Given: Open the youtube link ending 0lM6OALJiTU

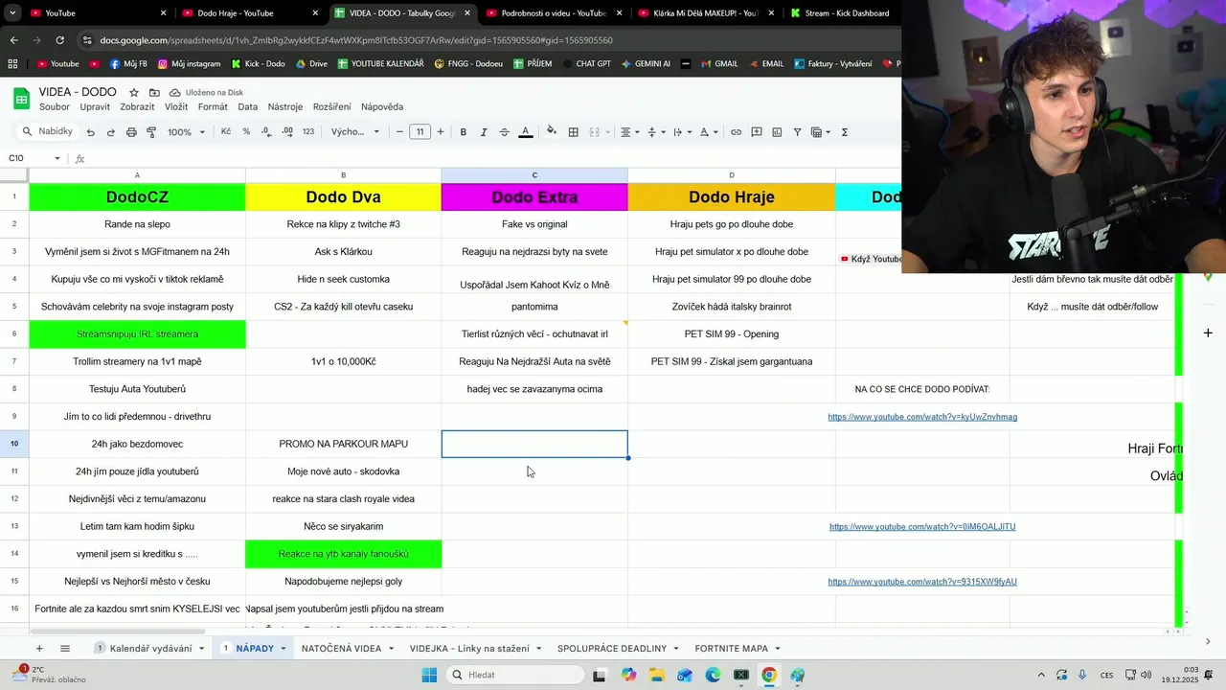Looking at the screenshot, I should tap(922, 527).
